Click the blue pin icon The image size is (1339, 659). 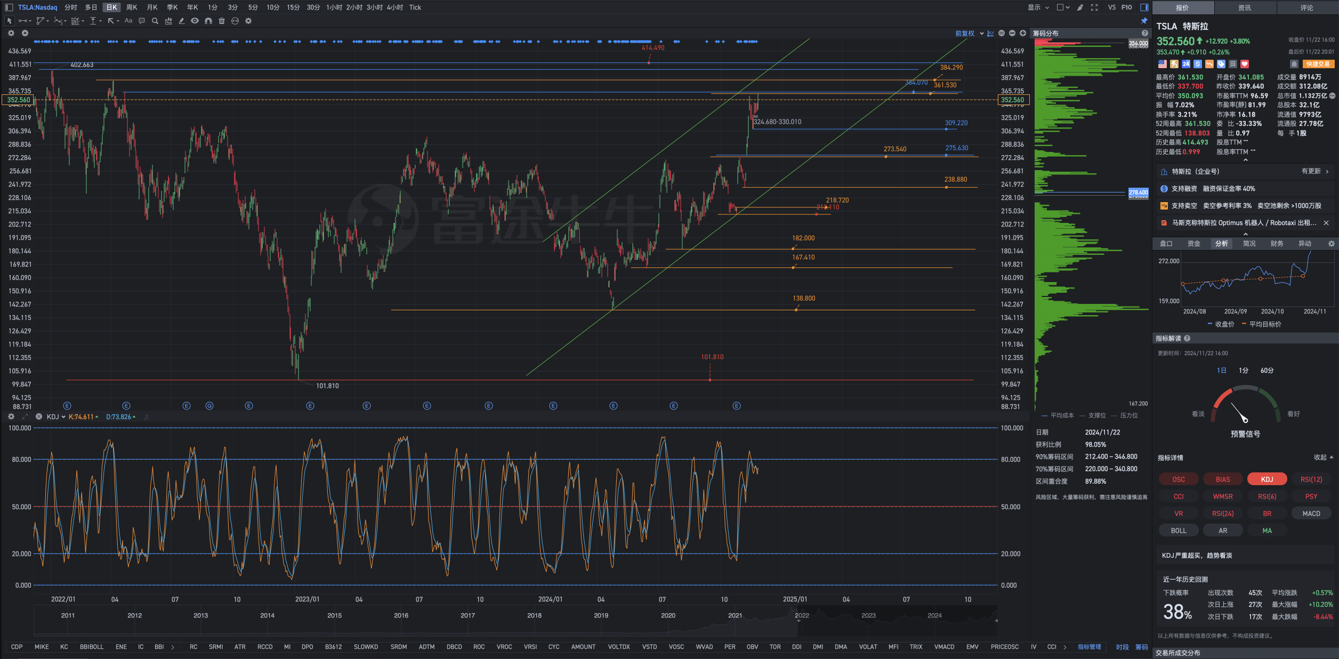[1144, 21]
